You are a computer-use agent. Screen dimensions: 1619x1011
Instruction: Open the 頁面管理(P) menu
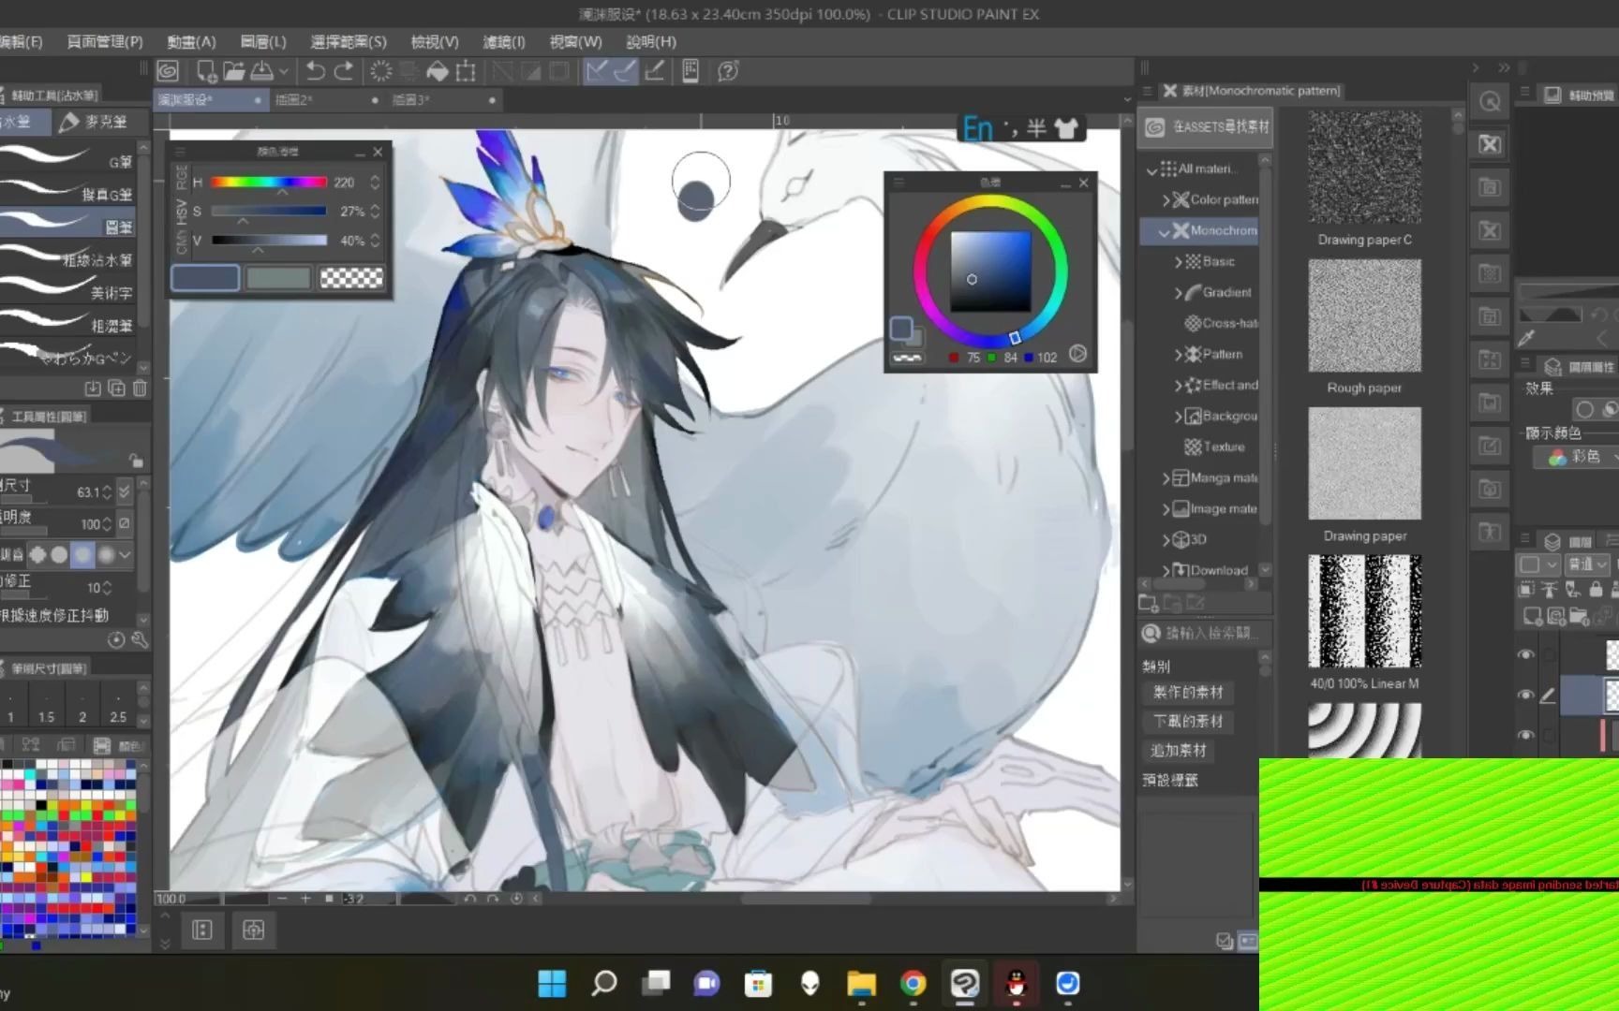tap(104, 42)
